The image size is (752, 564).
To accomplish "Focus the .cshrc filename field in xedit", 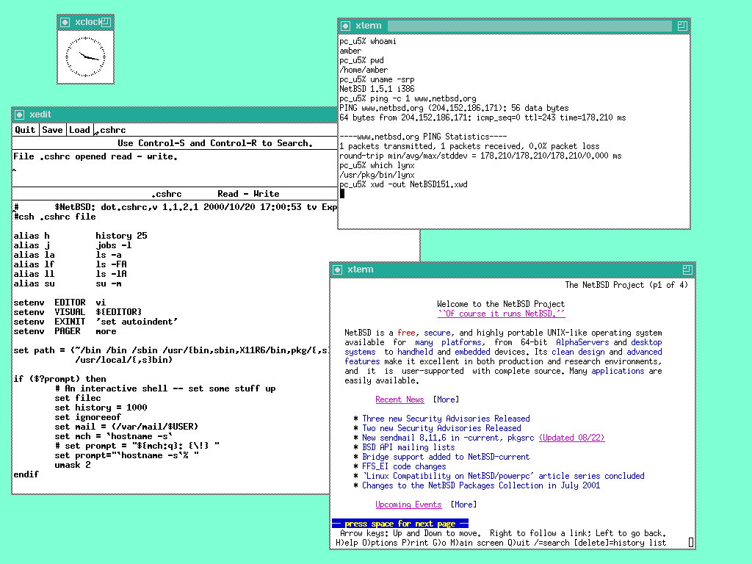I will 216,130.
